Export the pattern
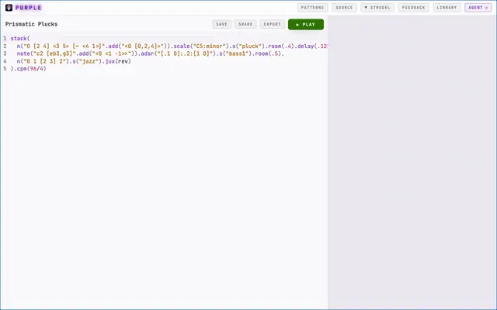 click(x=273, y=24)
